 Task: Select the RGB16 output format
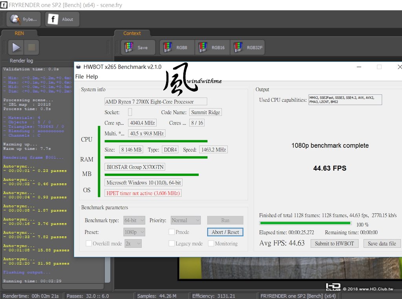212,48
